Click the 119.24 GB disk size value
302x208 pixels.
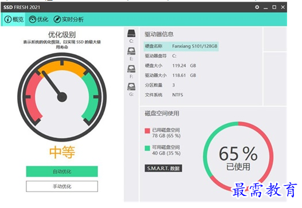184,66
